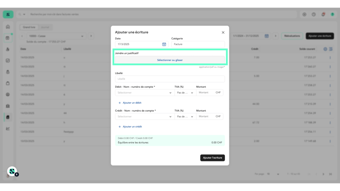Go to the previous account with left arrow
Image resolution: width=340 pixels, height=191 pixels.
[x=22, y=36]
